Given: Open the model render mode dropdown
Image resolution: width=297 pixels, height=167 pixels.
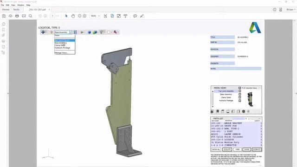Looking at the screenshot, I should point(95,32).
